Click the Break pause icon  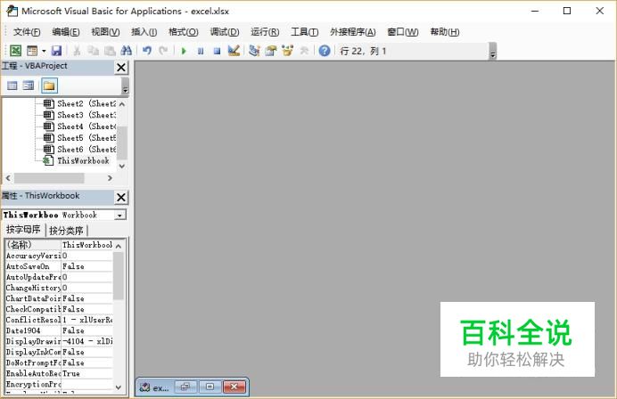(201, 51)
